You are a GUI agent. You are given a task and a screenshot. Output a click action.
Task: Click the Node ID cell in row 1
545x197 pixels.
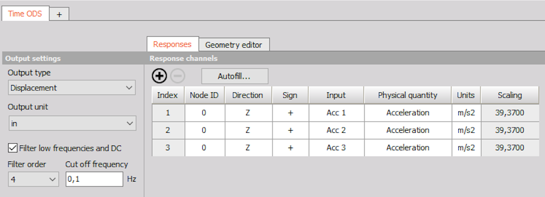tap(204, 113)
